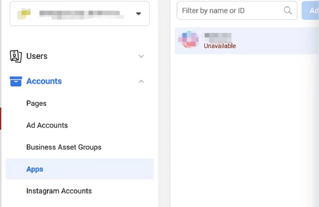Select the unavailable app's avatar thumbnail
This screenshot has height=207, width=319.
[x=188, y=40]
